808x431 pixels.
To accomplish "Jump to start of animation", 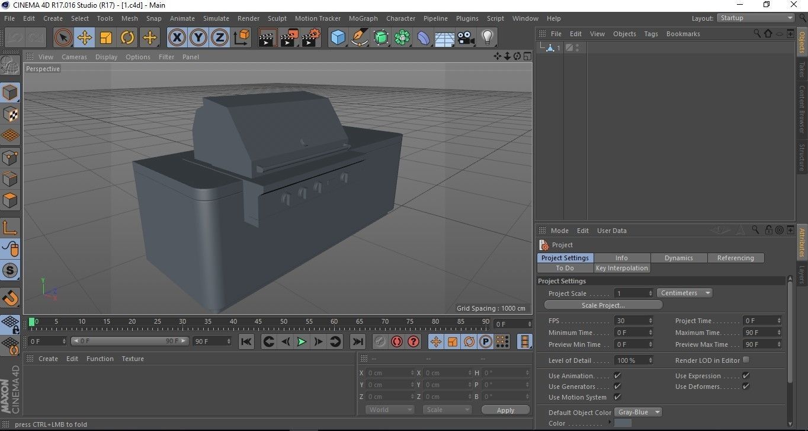I will click(246, 341).
